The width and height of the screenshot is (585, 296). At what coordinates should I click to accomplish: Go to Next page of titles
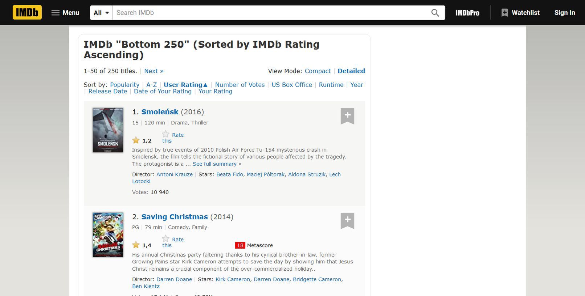pyautogui.click(x=154, y=71)
